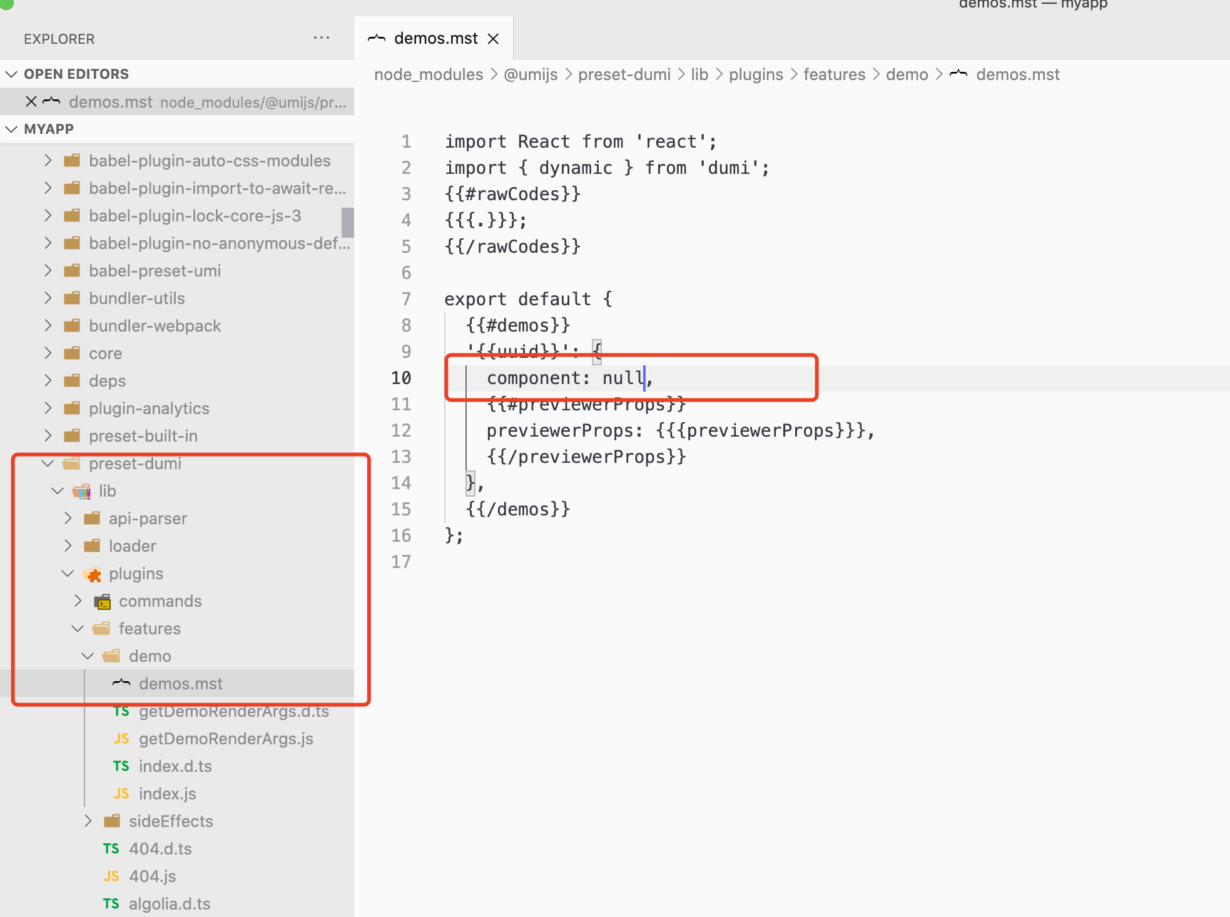
Task: Place cursor on line 12 previewerProps code
Action: tap(680, 430)
